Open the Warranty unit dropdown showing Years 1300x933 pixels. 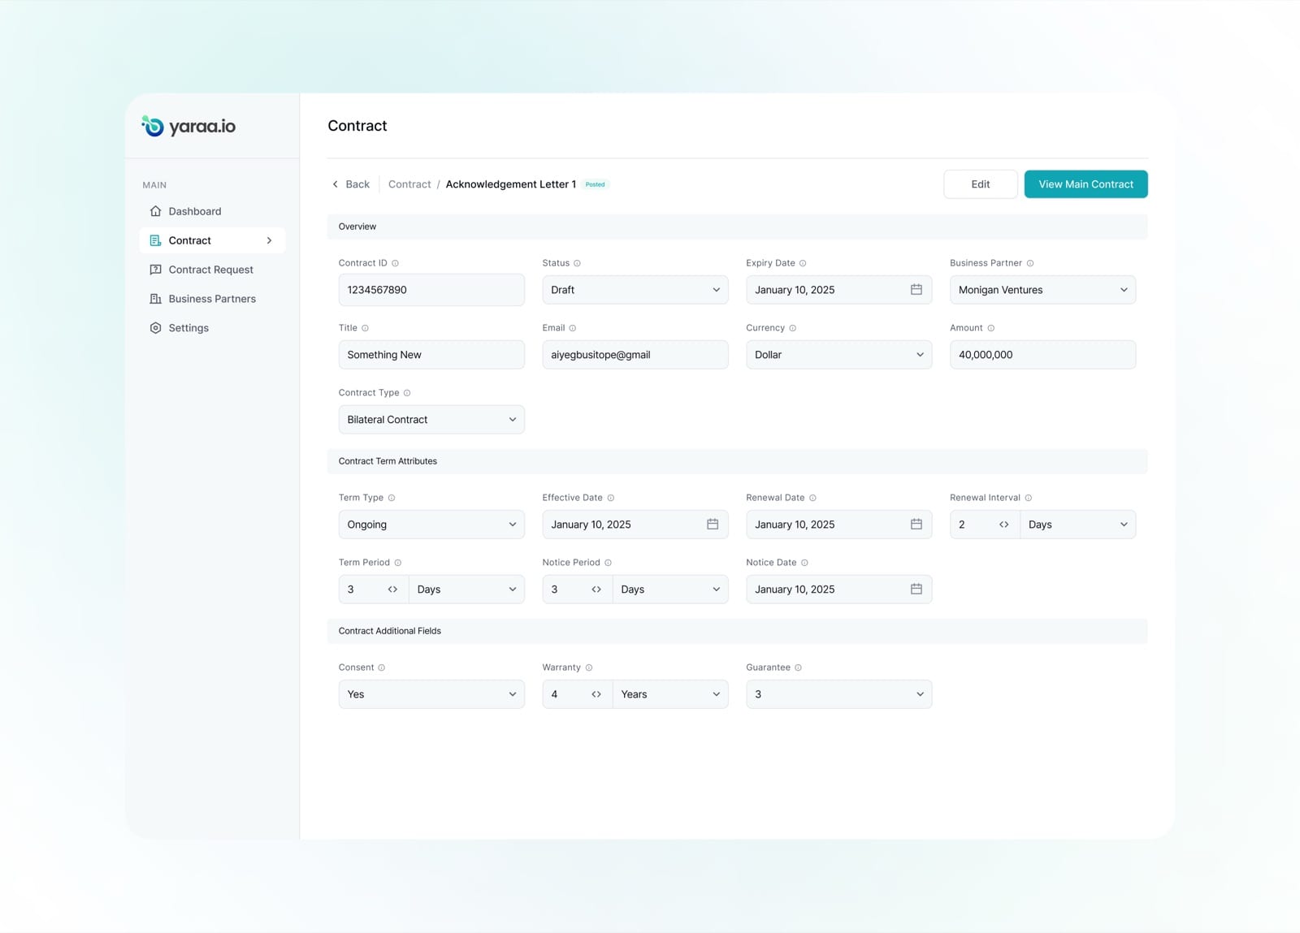[670, 694]
